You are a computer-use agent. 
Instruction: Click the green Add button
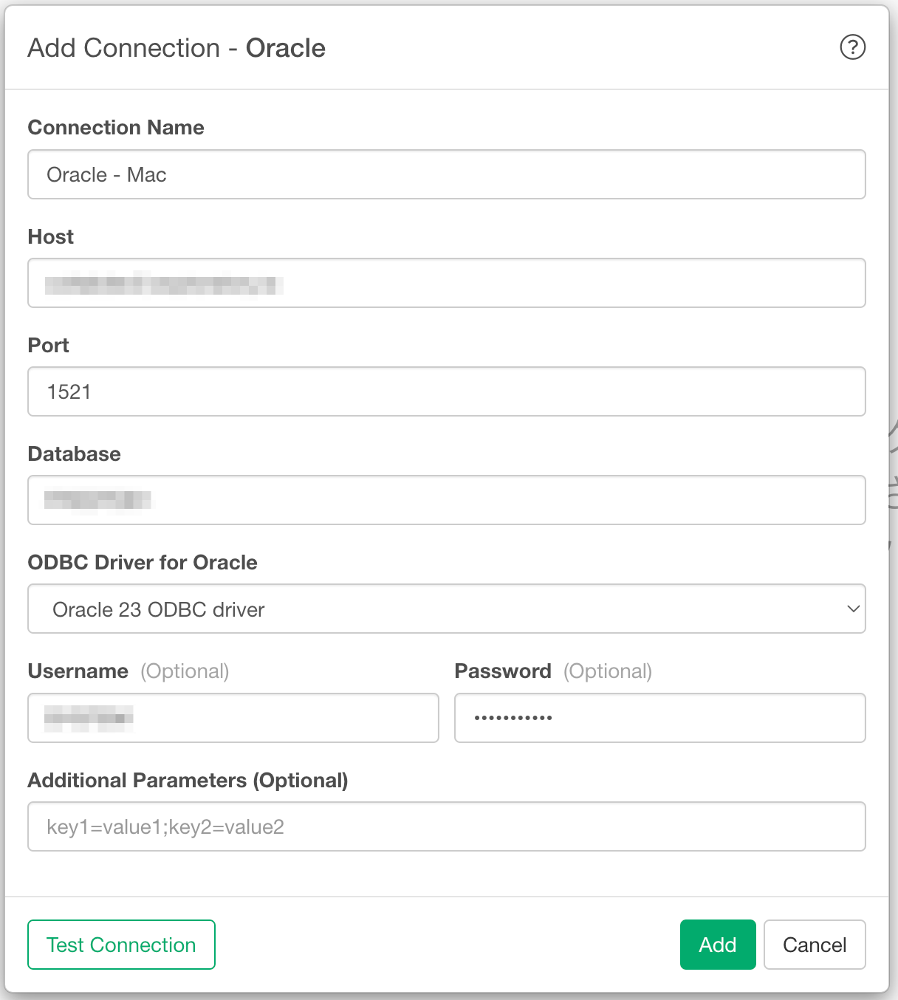click(x=717, y=945)
